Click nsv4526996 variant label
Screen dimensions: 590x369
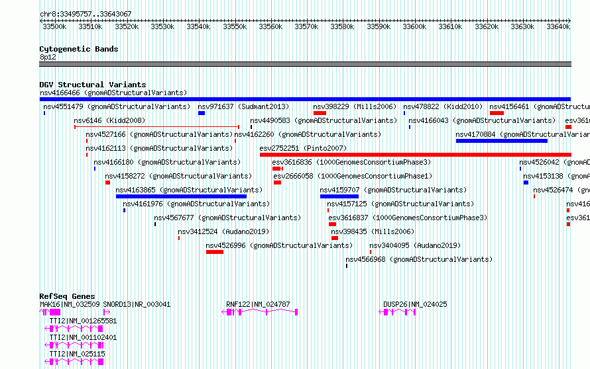pyautogui.click(x=279, y=245)
